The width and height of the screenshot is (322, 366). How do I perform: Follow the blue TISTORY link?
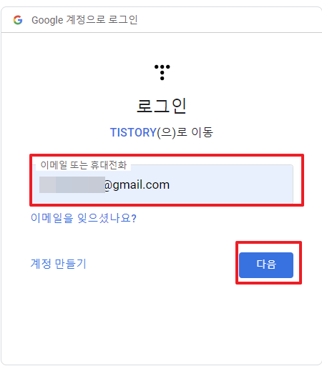coord(133,132)
